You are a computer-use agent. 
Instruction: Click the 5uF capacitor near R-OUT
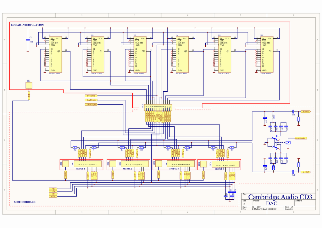[293, 111]
